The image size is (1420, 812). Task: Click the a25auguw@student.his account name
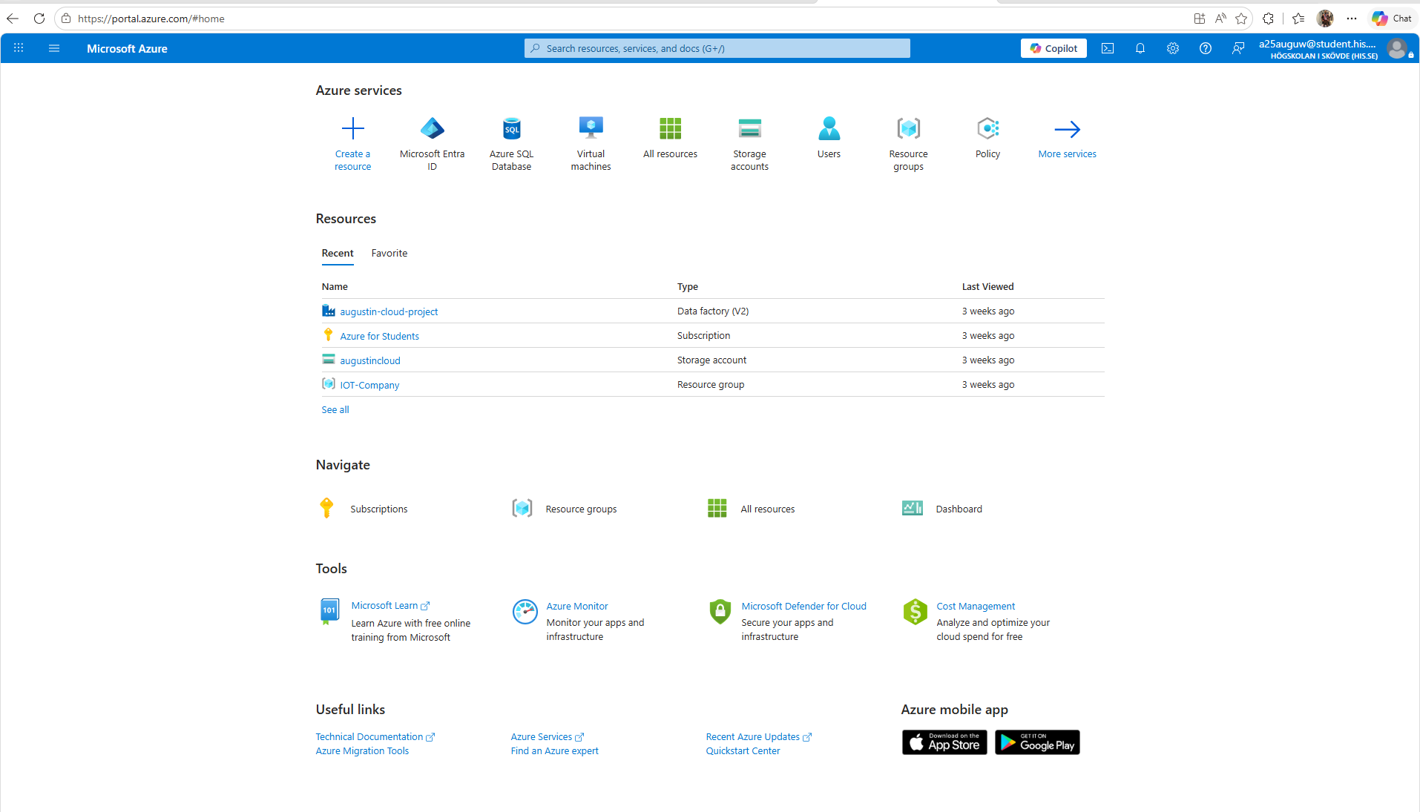tap(1317, 44)
